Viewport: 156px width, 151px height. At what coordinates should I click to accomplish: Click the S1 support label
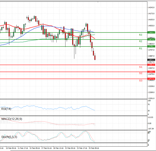(141, 67)
